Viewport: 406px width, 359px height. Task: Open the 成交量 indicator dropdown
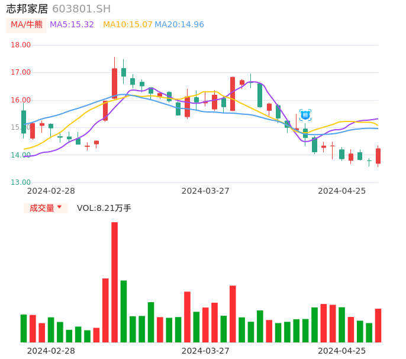point(46,208)
